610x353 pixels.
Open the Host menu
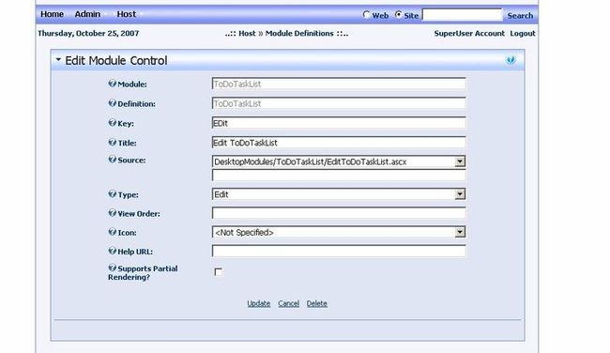pyautogui.click(x=127, y=14)
